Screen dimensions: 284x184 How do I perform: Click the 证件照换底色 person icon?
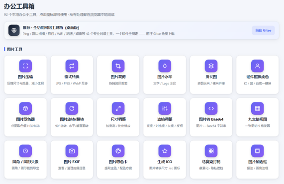[257, 66]
